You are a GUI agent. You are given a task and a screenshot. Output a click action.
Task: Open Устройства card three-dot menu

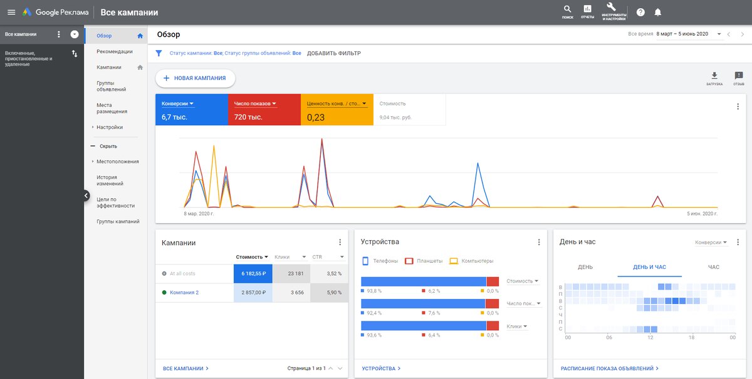539,242
